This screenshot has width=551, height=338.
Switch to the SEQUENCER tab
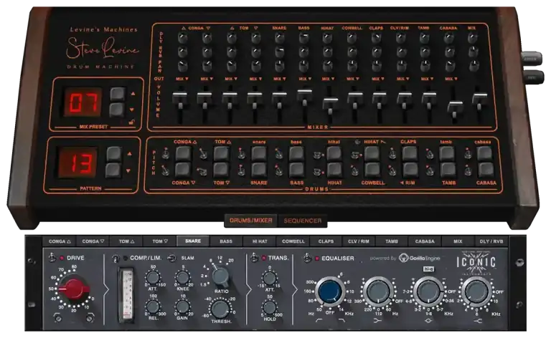pyautogui.click(x=303, y=221)
